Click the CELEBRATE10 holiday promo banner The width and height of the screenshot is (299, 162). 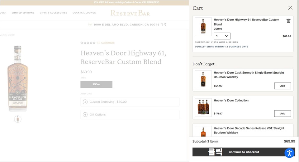(x=126, y=2)
